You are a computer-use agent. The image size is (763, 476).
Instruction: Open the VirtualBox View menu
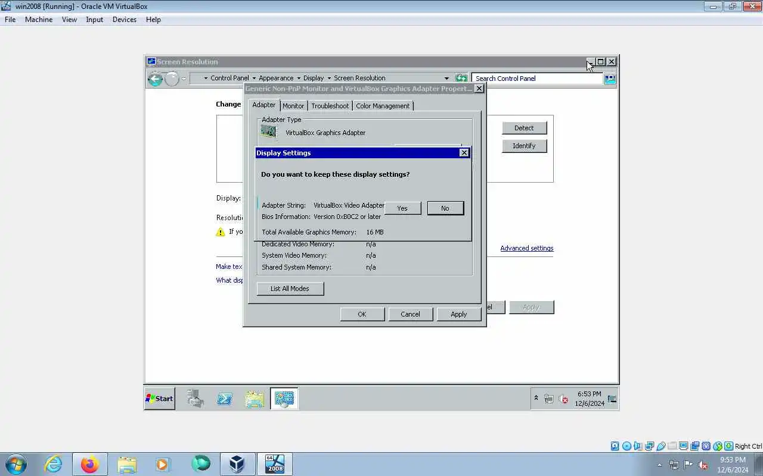(69, 20)
